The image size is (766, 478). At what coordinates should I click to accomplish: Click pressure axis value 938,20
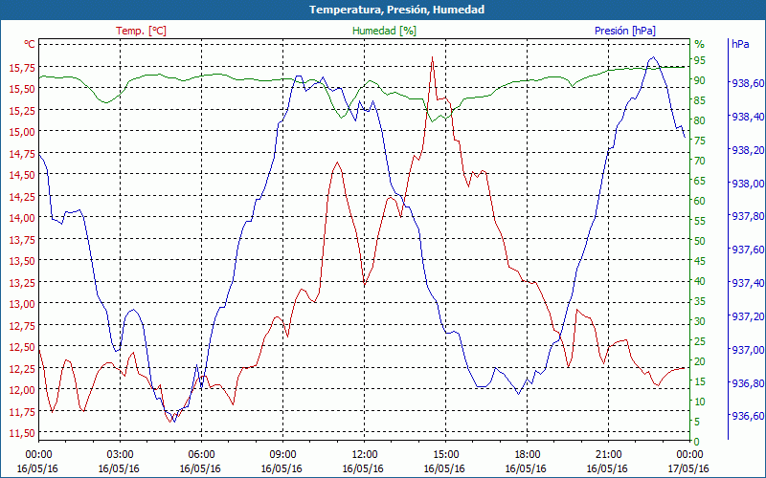[x=748, y=150]
